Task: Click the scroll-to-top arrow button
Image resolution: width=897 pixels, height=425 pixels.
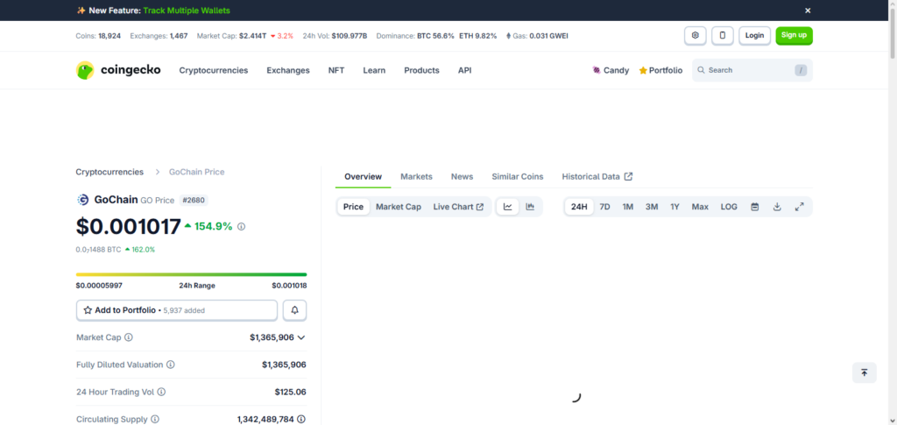Action: [x=864, y=372]
